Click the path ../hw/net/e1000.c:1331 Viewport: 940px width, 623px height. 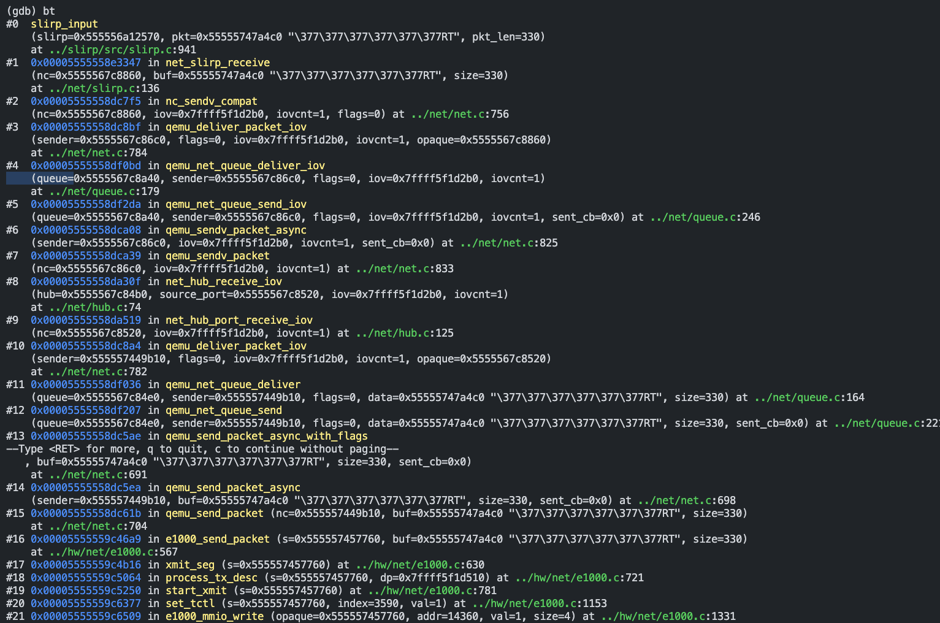pyautogui.click(x=668, y=616)
